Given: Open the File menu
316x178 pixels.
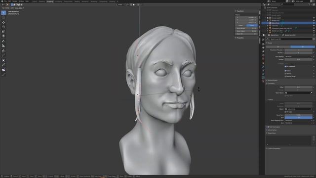Looking at the screenshot, I should (x=5, y=1).
